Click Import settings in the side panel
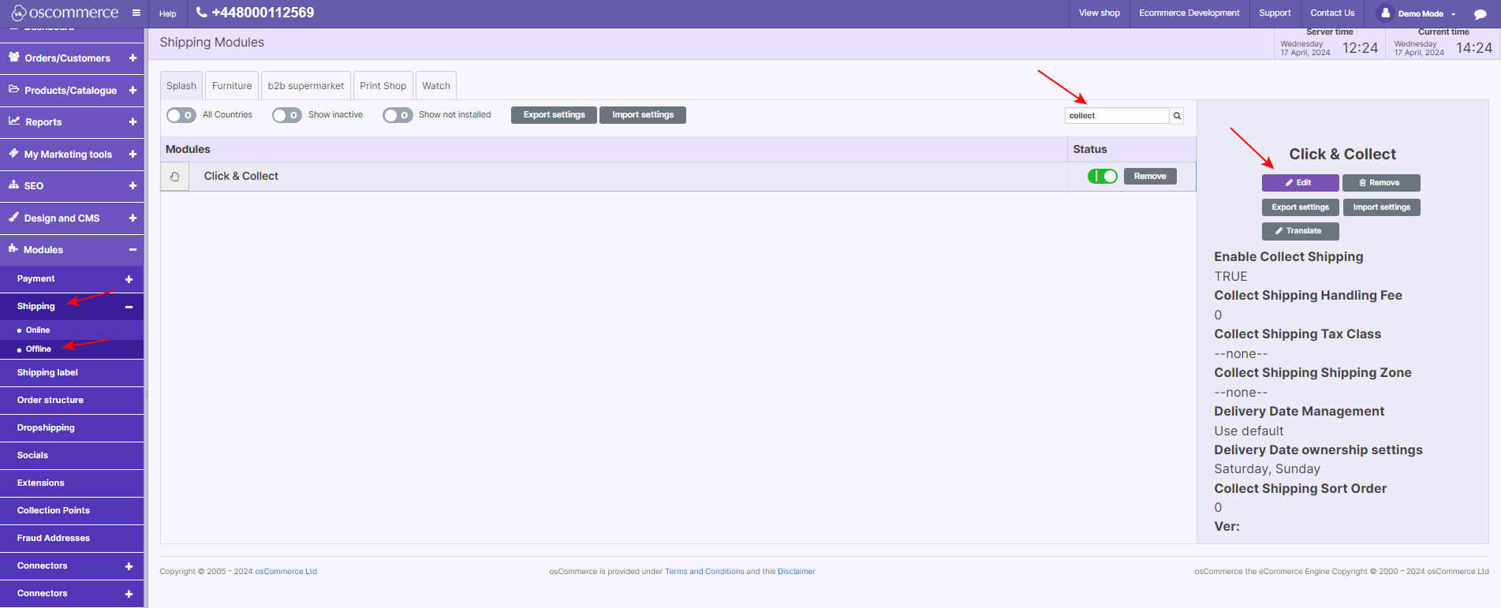 [x=1381, y=207]
